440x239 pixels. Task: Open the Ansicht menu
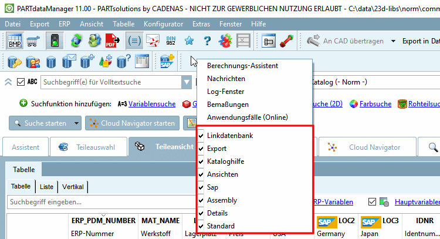coord(92,24)
